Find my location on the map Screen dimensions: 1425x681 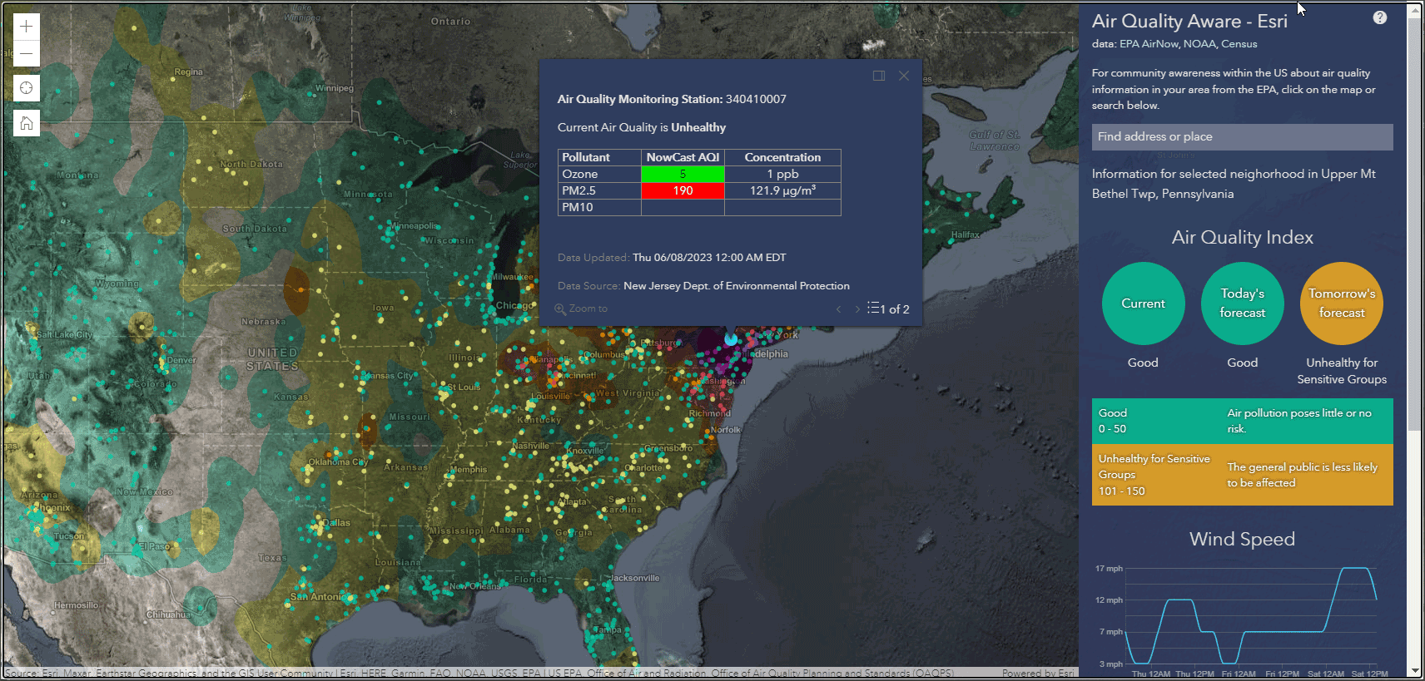(x=27, y=88)
